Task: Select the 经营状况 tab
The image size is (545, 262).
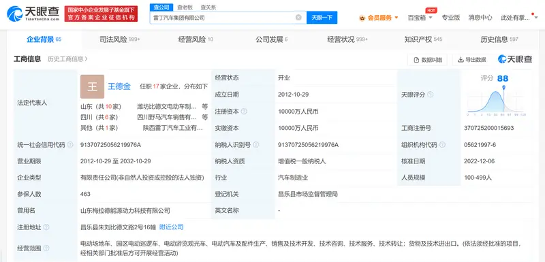Action: pos(347,39)
